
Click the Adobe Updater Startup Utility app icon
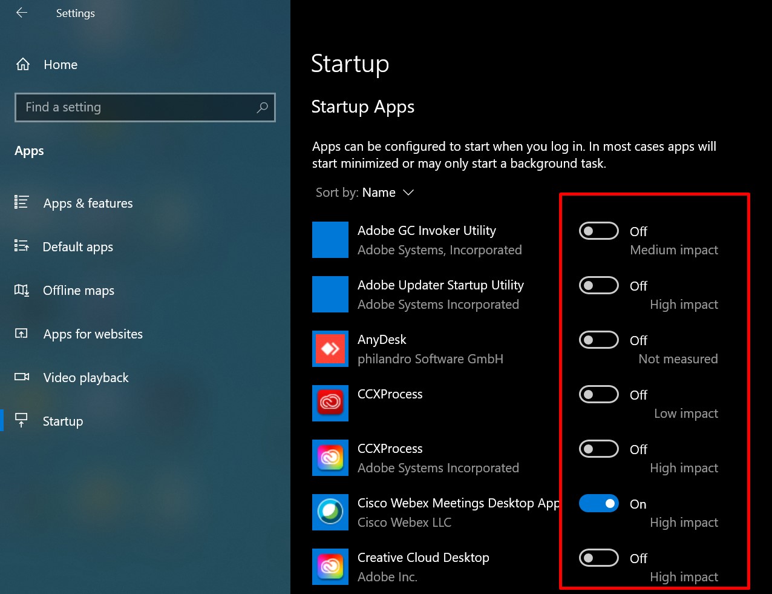click(x=330, y=294)
